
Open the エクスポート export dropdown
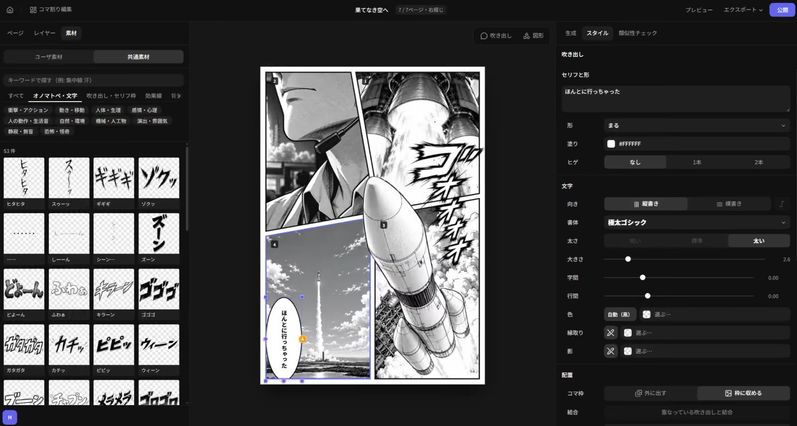(743, 10)
